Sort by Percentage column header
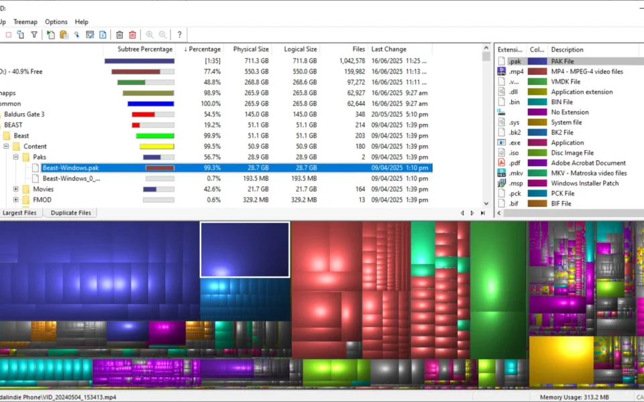 point(199,49)
